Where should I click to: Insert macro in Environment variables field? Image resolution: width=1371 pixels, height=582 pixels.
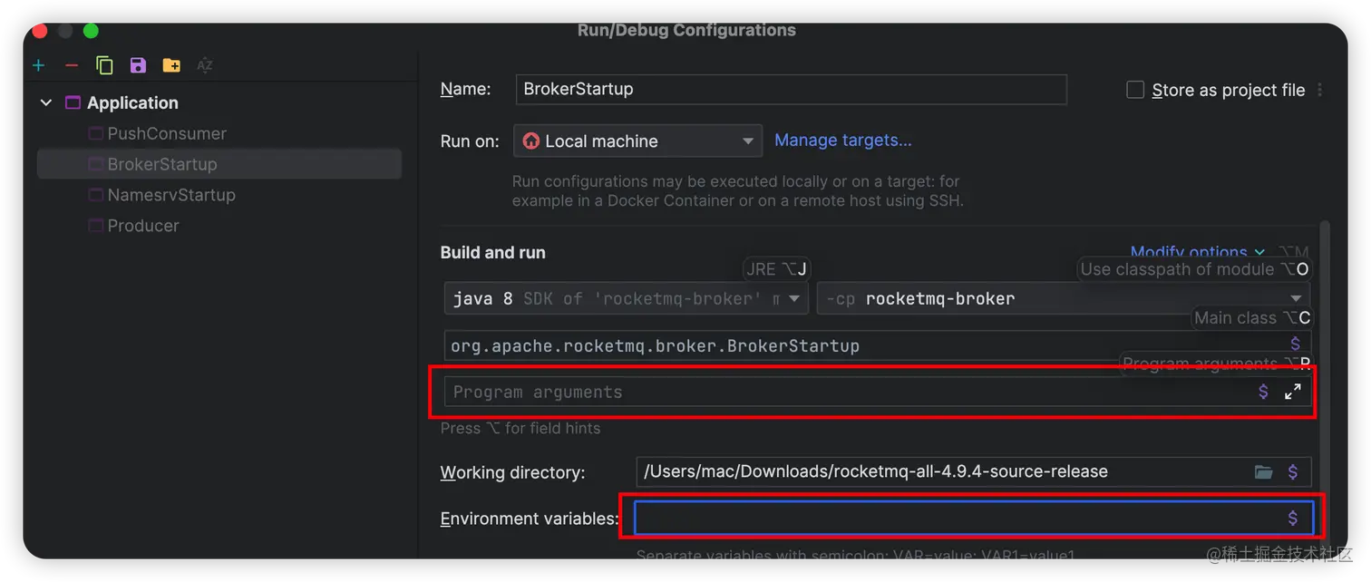pyautogui.click(x=1293, y=518)
